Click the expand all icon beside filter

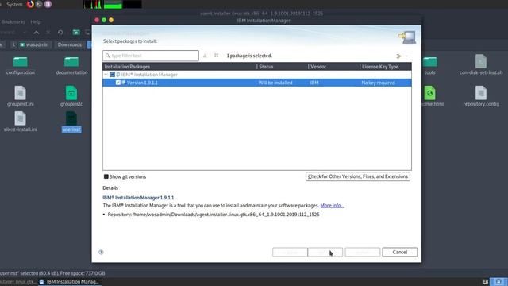click(216, 56)
